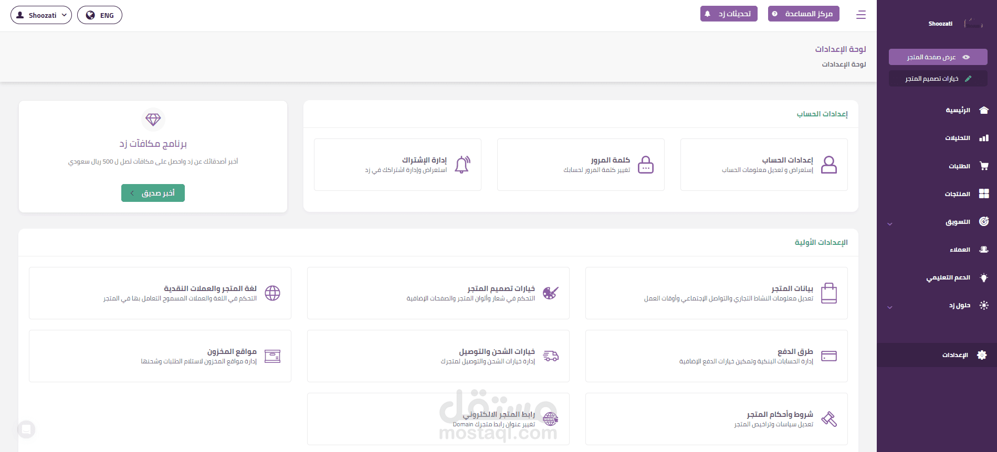
Task: Open the Shoozati user dropdown
Action: click(41, 15)
